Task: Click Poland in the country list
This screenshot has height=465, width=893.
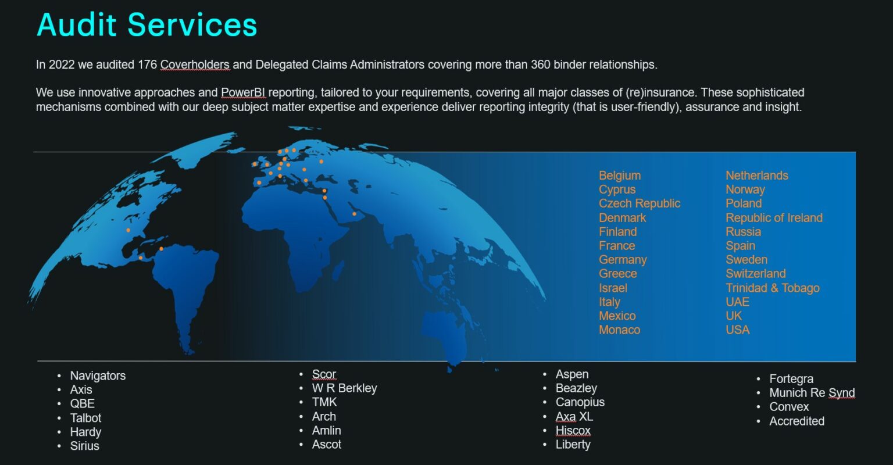Action: coord(744,203)
